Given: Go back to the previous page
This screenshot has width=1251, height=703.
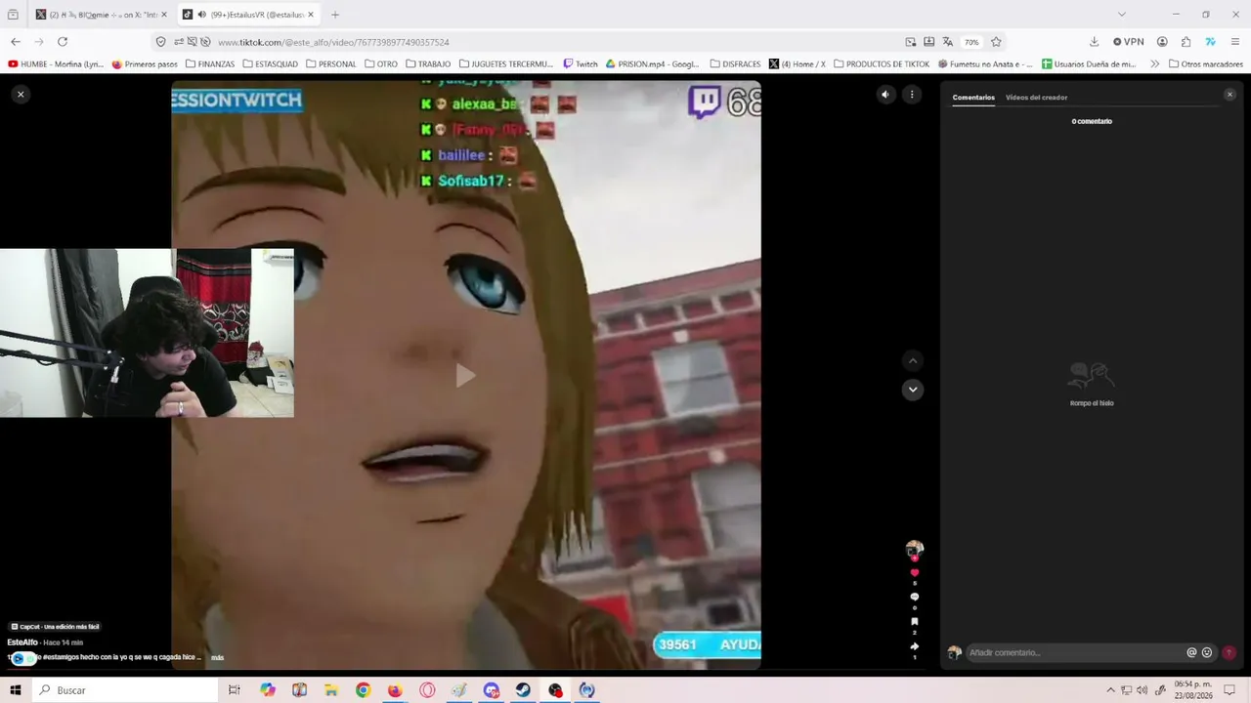Looking at the screenshot, I should [x=16, y=42].
